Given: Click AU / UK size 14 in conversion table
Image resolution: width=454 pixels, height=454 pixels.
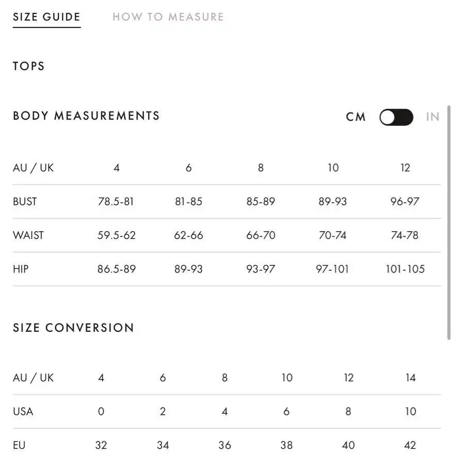Looking at the screenshot, I should tap(411, 378).
